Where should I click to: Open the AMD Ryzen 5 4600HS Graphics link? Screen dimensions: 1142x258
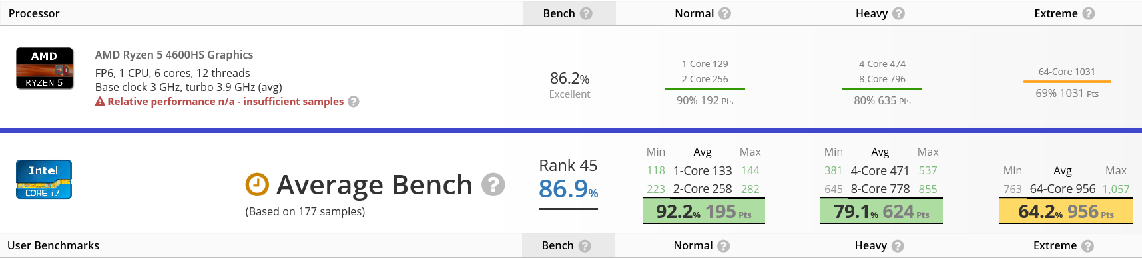pos(174,55)
